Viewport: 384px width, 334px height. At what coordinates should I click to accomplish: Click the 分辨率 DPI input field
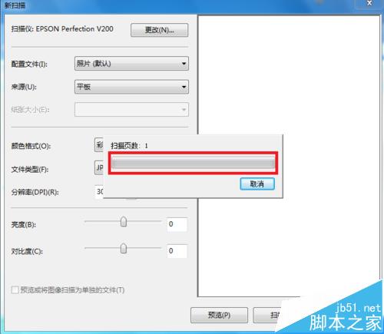tap(99, 191)
